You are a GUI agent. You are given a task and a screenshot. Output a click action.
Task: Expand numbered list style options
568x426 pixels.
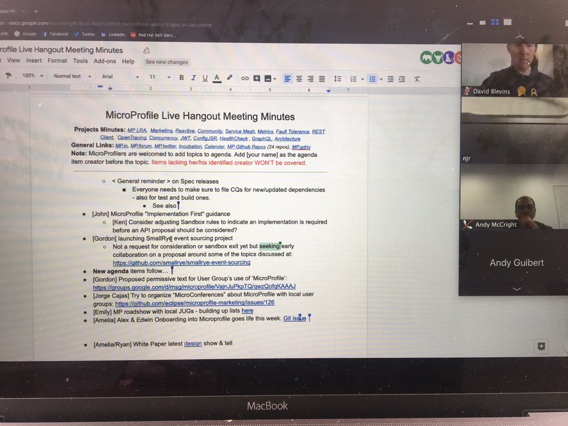tap(362, 79)
